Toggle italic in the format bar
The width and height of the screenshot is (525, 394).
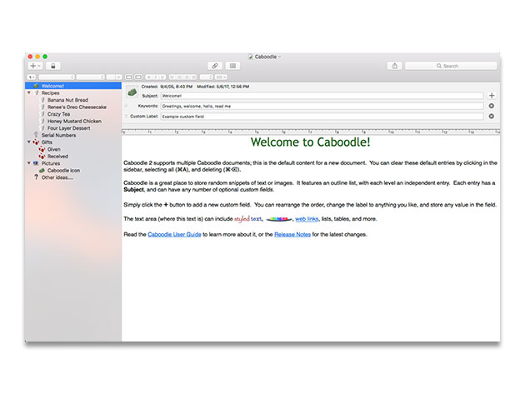click(155, 77)
